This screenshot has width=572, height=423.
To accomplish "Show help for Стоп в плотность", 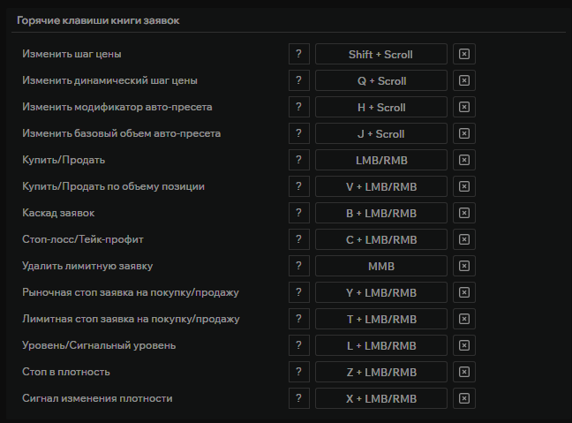I will [298, 372].
